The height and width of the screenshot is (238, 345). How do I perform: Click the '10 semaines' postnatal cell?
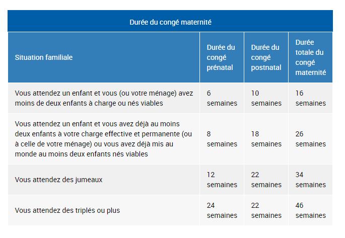point(266,98)
